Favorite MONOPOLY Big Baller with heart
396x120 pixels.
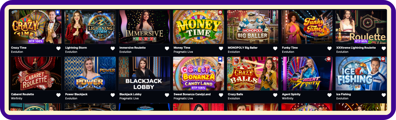[x=275, y=49]
